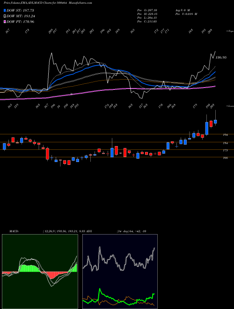
Task: Click the magenta DOW PT legend swatch
Action: pos(5,22)
